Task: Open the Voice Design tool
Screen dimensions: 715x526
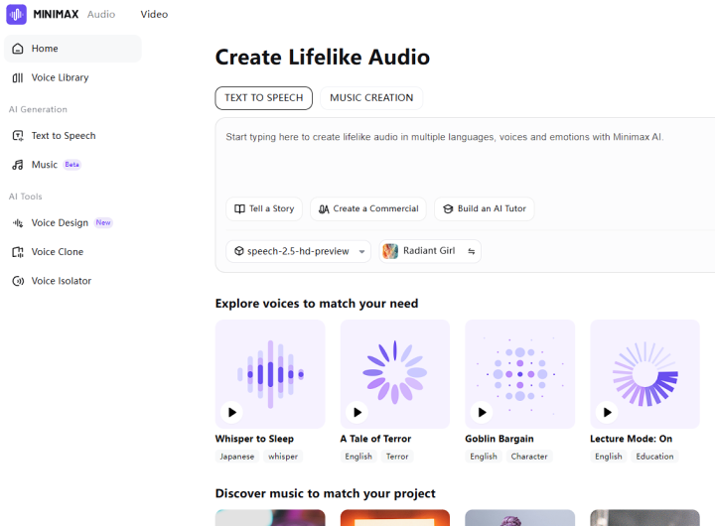Action: click(60, 223)
